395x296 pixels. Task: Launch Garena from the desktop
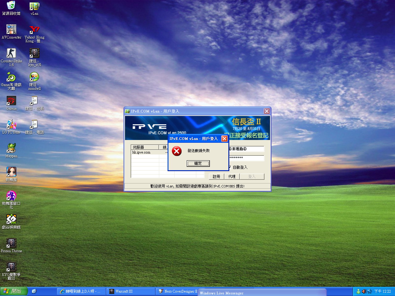pyautogui.click(x=11, y=103)
